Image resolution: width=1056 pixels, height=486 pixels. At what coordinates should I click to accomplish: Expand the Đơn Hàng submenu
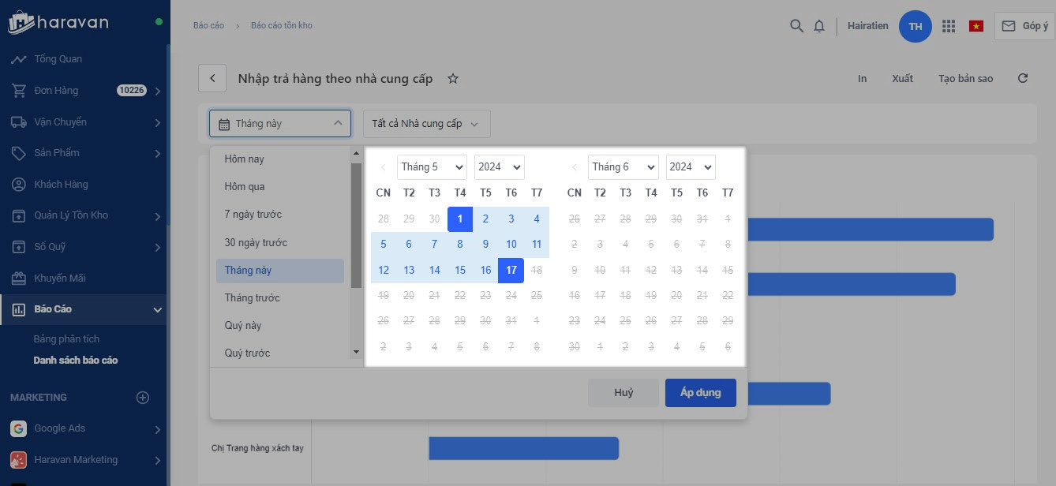tap(158, 92)
